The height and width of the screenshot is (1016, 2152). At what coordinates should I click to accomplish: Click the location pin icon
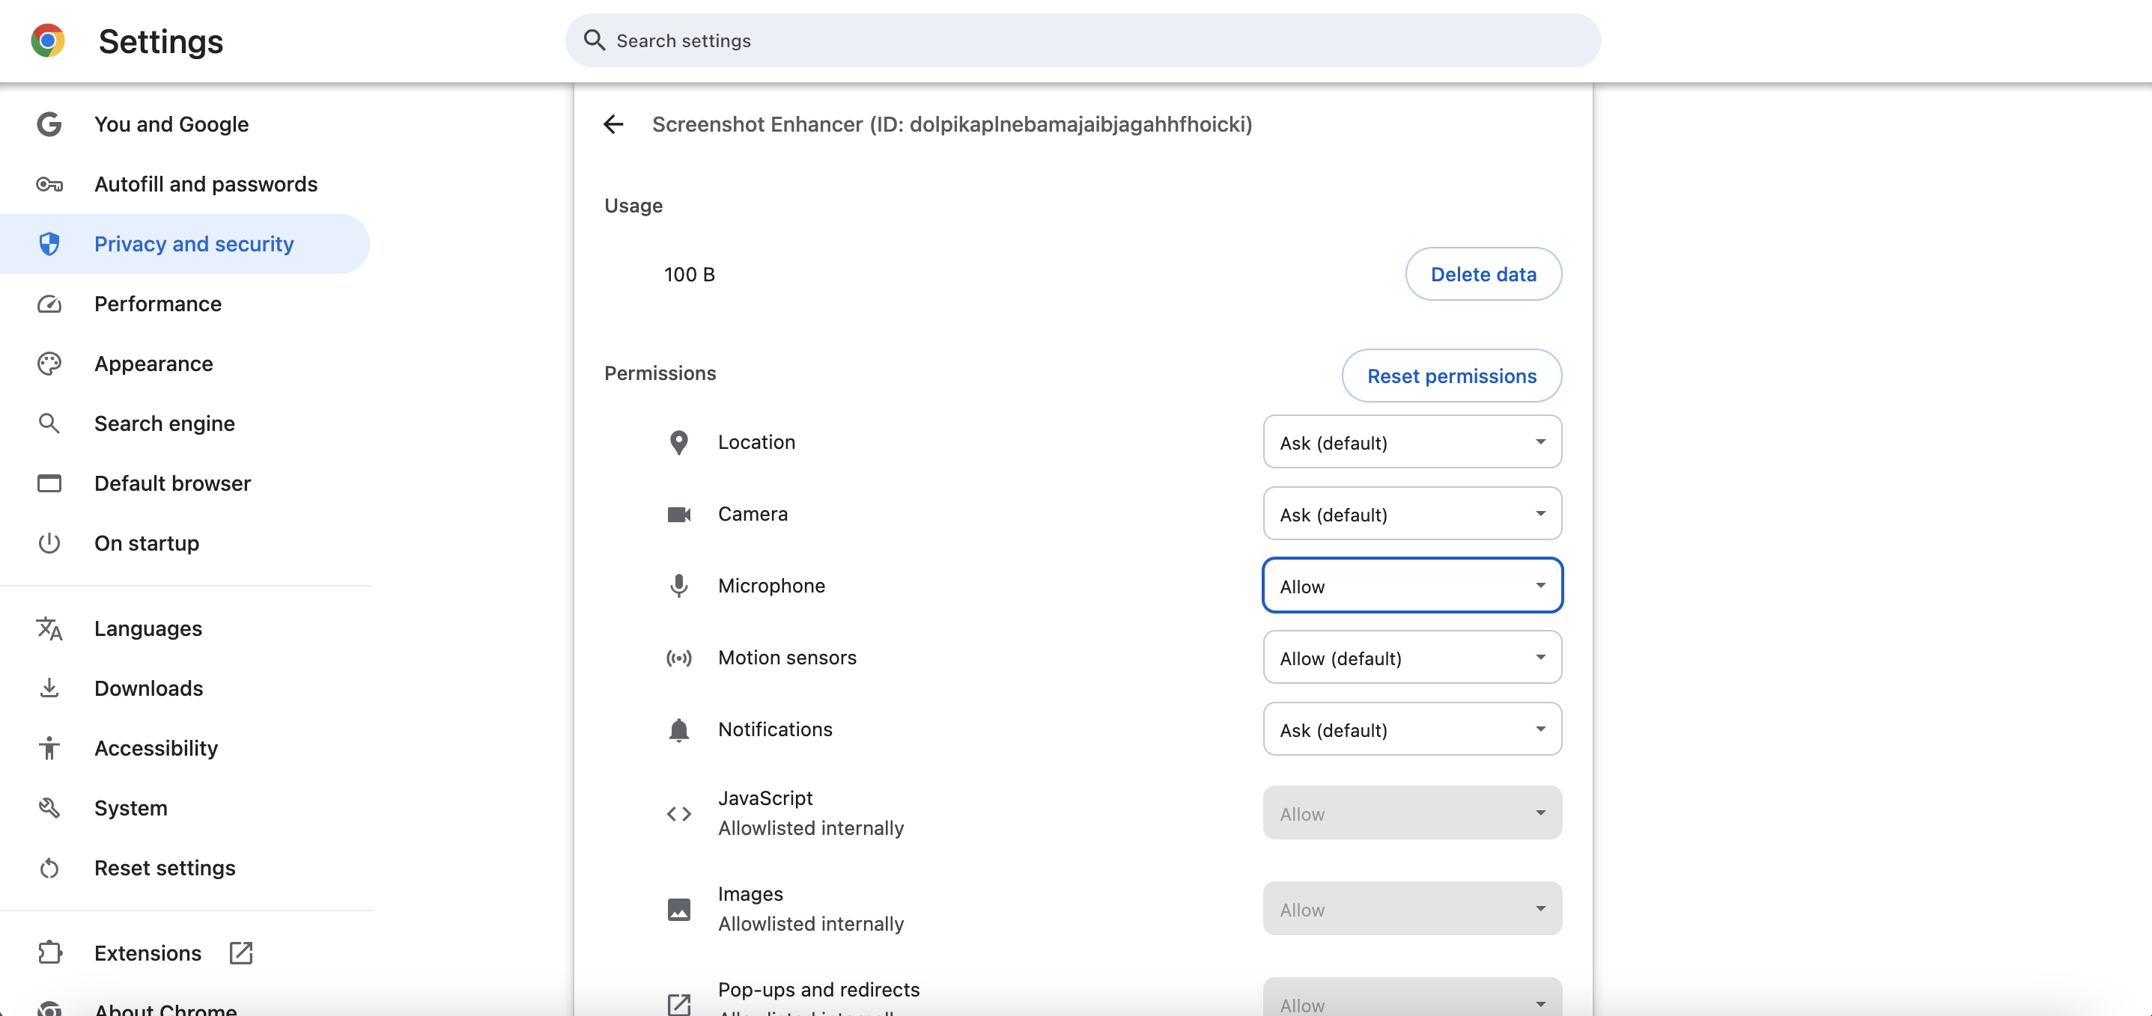pyautogui.click(x=678, y=442)
